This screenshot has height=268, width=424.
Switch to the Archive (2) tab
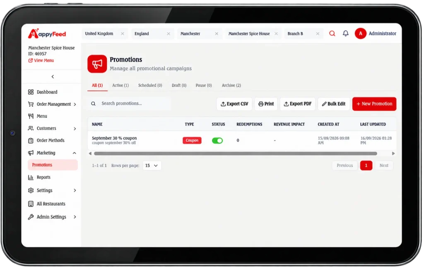231,85
